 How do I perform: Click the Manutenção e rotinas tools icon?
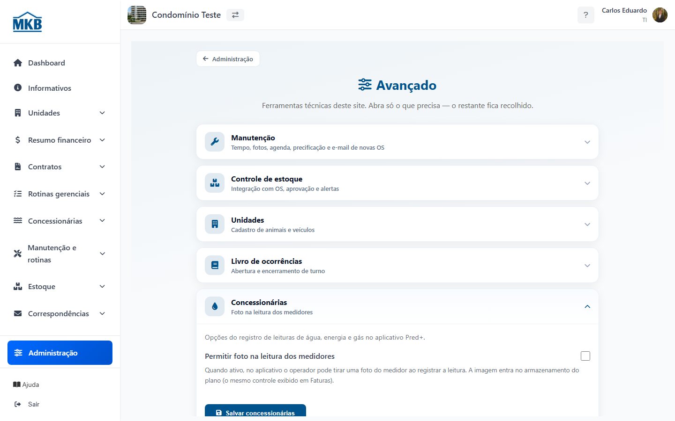tap(18, 254)
